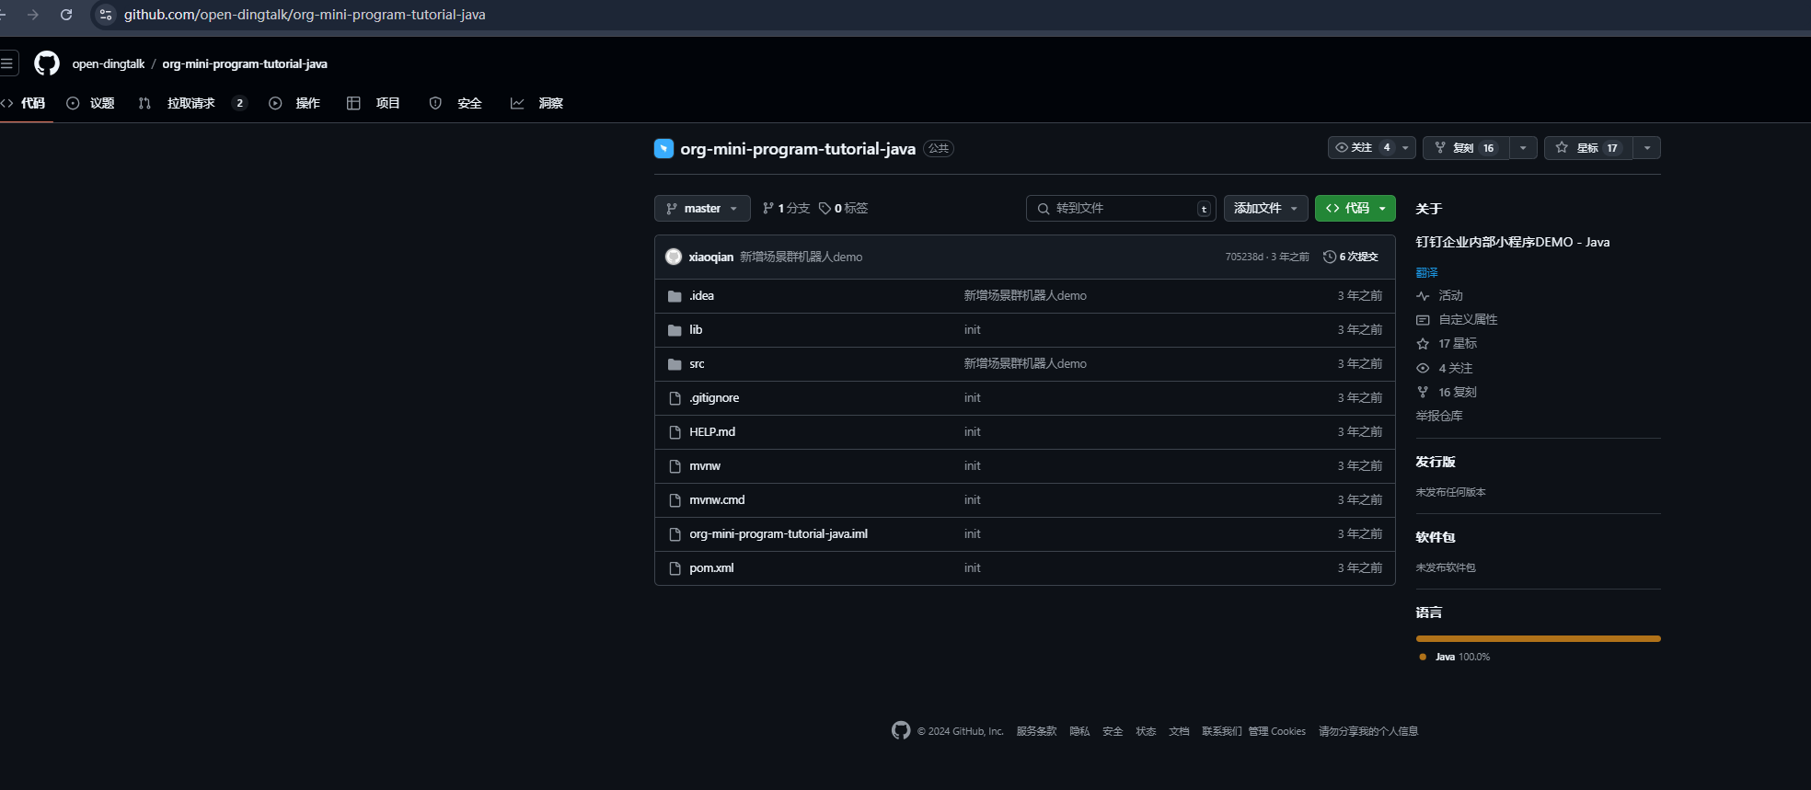Click the custom properties icon beside 自定义属性
The width and height of the screenshot is (1811, 790).
pos(1423,320)
